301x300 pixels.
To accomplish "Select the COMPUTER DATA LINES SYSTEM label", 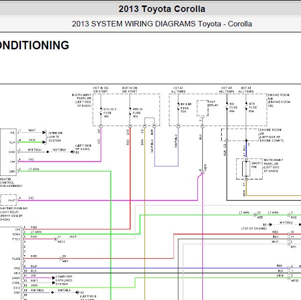I will coord(64,280).
